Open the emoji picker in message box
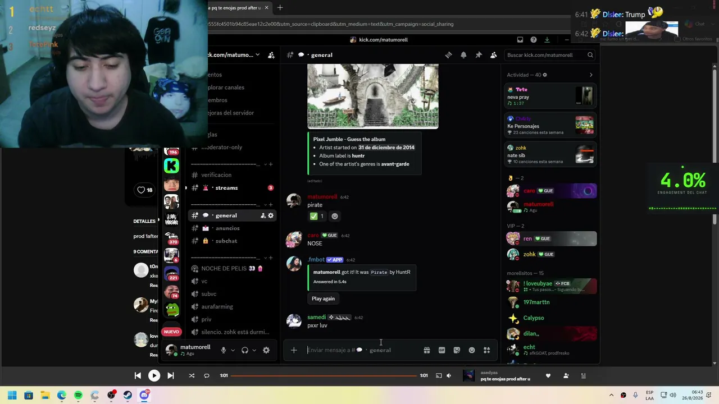 pos(472,350)
